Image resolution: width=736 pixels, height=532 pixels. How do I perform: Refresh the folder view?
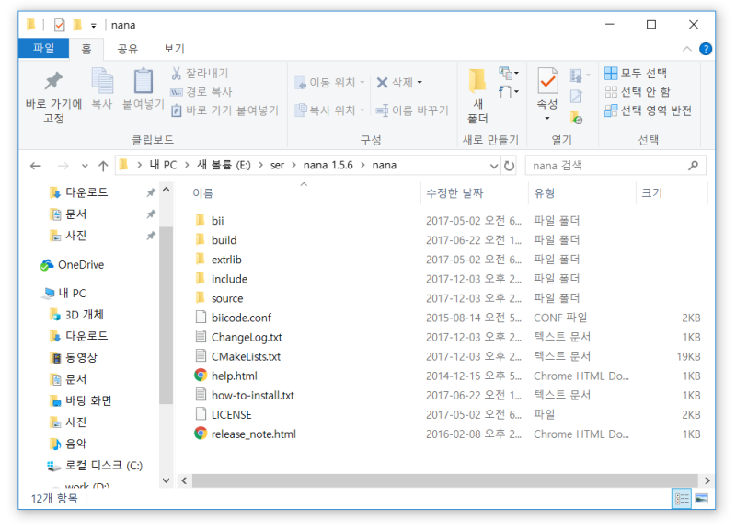[510, 167]
